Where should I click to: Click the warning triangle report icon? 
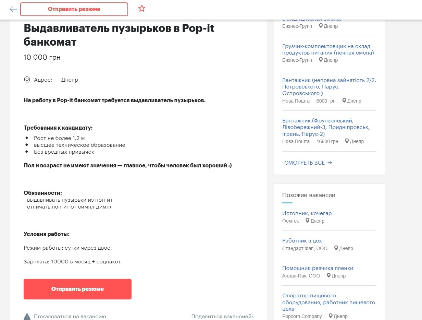27,317
